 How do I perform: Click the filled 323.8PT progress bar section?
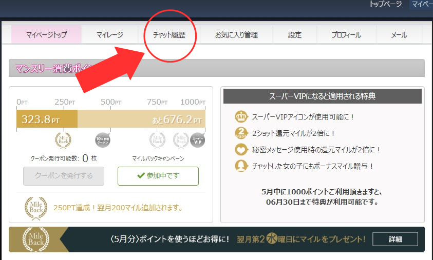tap(47, 119)
